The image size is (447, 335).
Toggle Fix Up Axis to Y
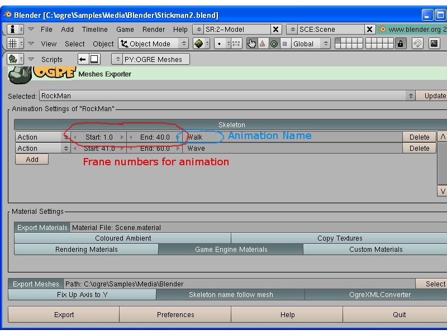82,295
